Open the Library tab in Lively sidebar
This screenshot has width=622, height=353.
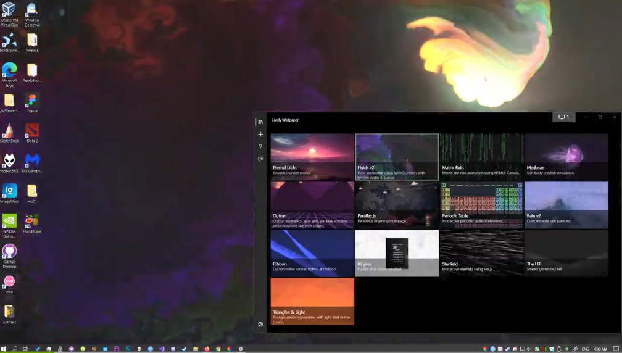(x=260, y=122)
